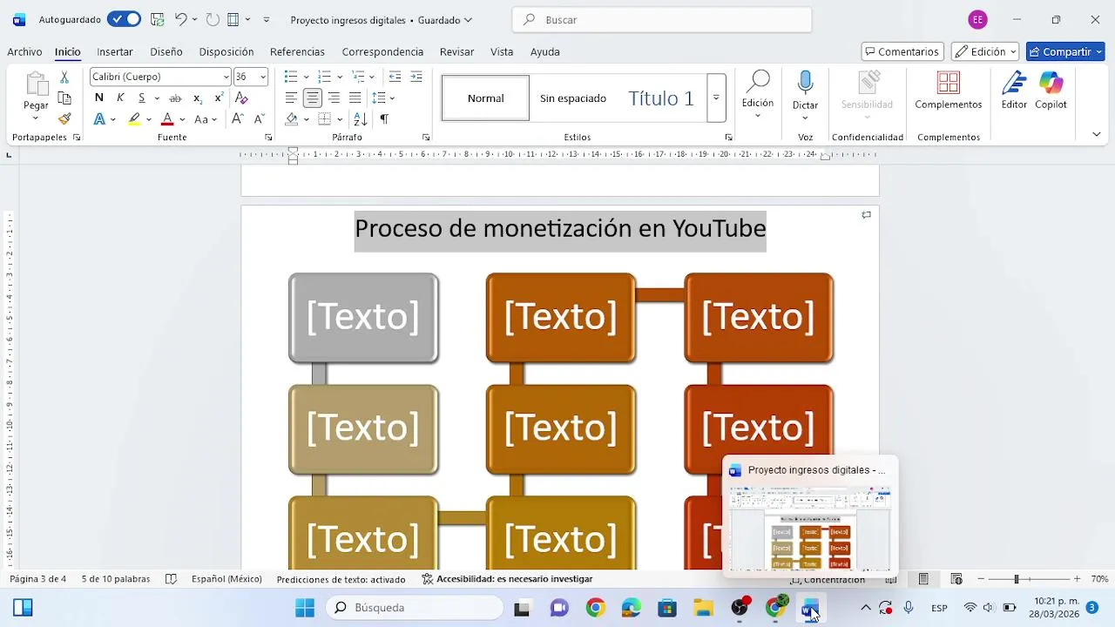The image size is (1115, 627).
Task: Sort text with the A-Z icon
Action: coord(361,119)
